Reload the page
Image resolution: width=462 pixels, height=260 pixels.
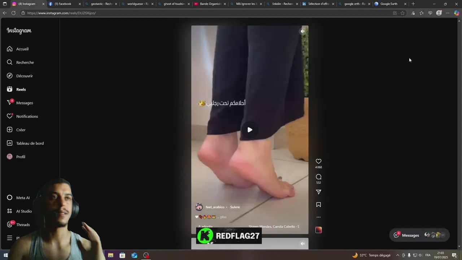(13, 13)
